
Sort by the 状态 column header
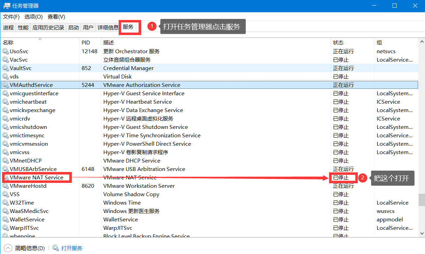352,42
